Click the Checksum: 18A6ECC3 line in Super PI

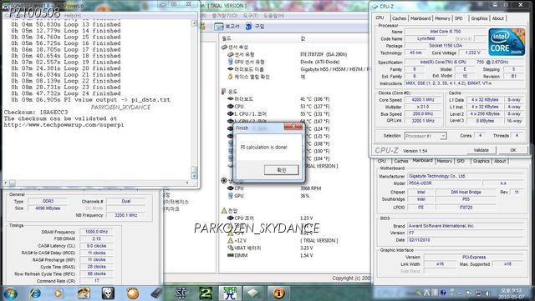pos(36,113)
